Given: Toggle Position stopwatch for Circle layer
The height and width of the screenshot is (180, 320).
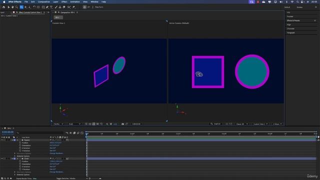Looking at the screenshot, I should 20,161.
